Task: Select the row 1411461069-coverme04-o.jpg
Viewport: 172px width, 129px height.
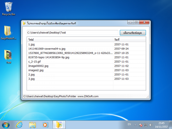Action: click(x=86, y=49)
